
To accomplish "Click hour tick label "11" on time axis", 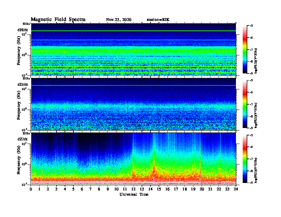I will [125, 189].
